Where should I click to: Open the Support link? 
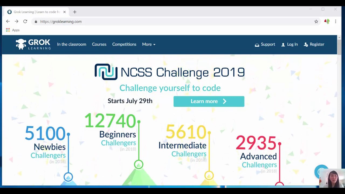pyautogui.click(x=265, y=44)
